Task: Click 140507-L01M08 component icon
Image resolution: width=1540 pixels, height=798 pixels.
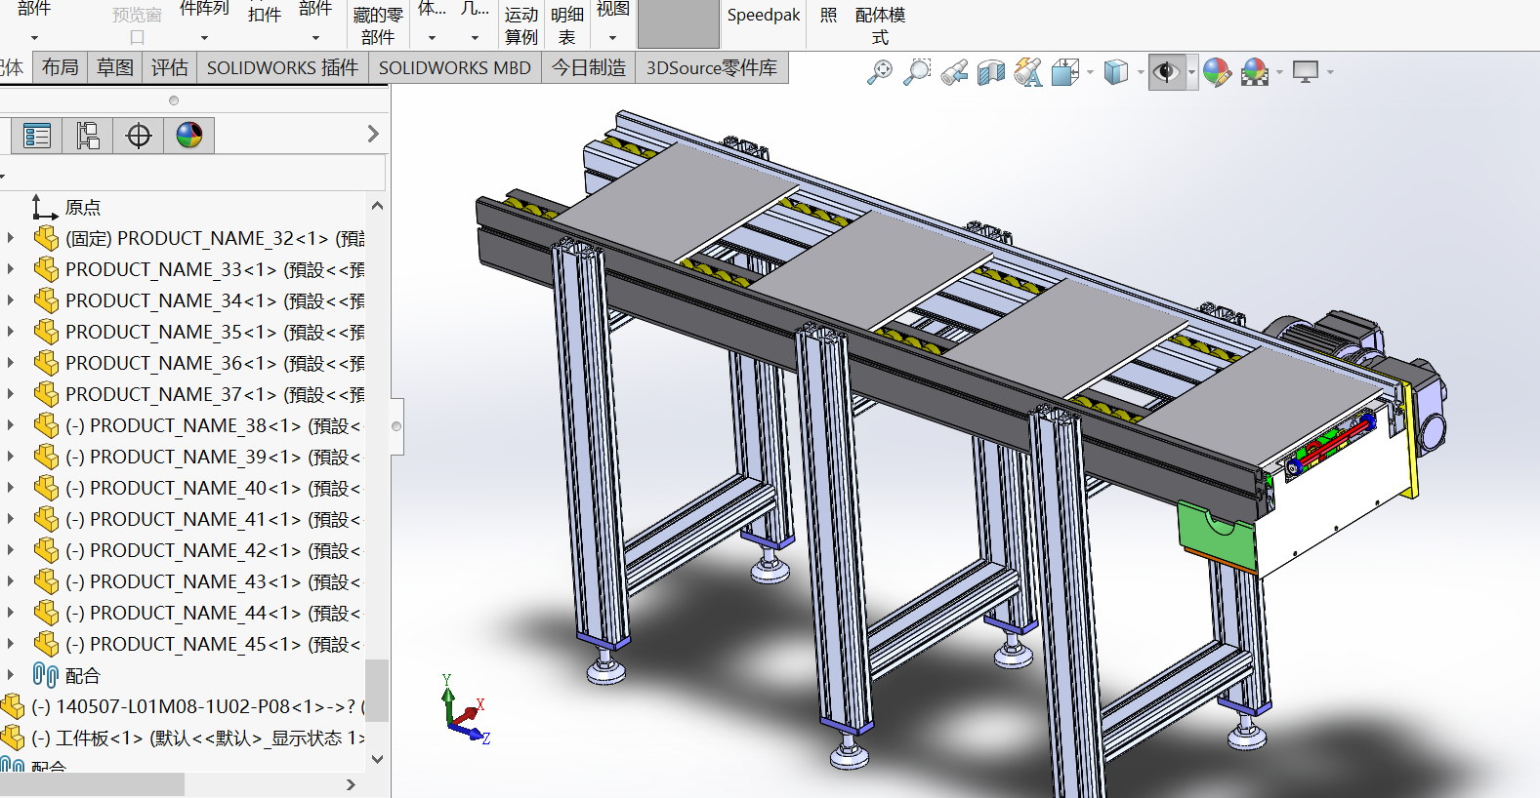Action: point(13,707)
